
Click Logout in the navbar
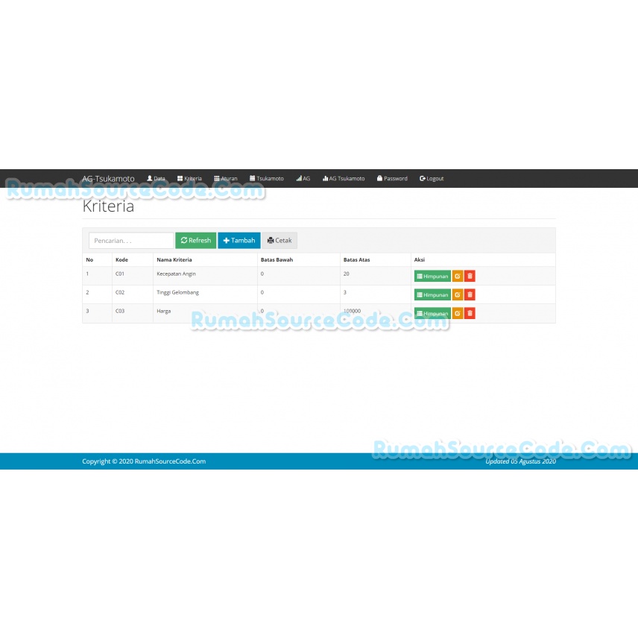click(x=432, y=179)
